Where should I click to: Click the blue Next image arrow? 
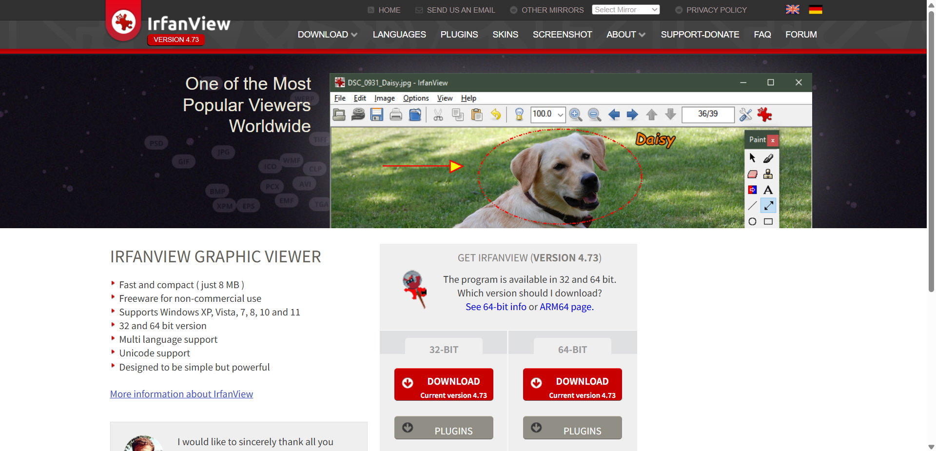click(x=632, y=115)
